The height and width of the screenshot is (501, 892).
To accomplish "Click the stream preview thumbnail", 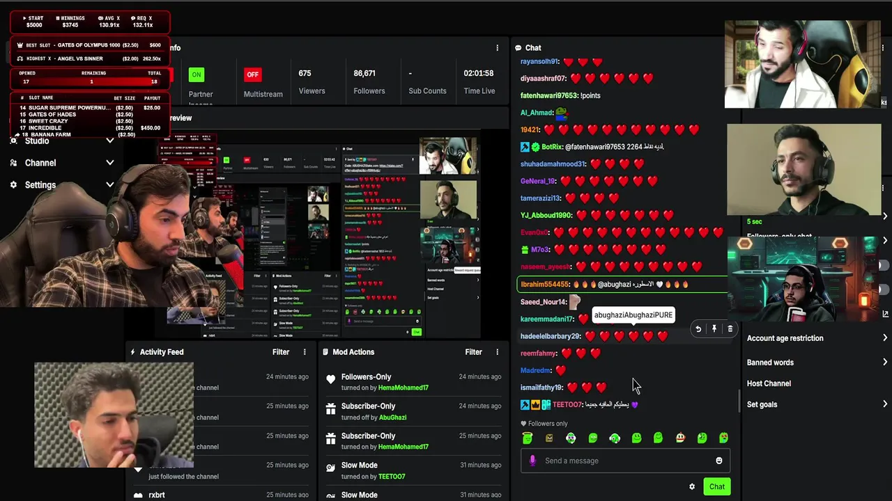I will [x=318, y=234].
